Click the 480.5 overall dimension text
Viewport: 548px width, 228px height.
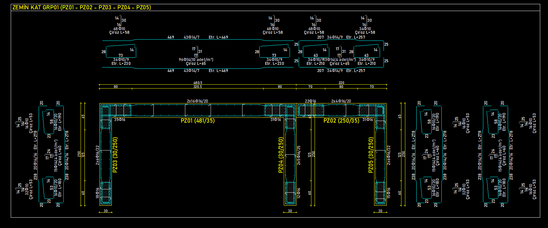pyautogui.click(x=198, y=83)
